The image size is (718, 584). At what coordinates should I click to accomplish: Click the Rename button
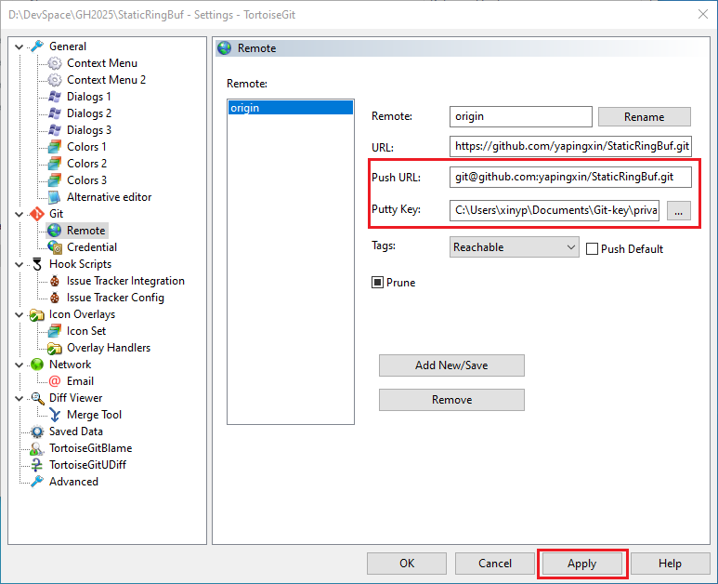click(645, 117)
